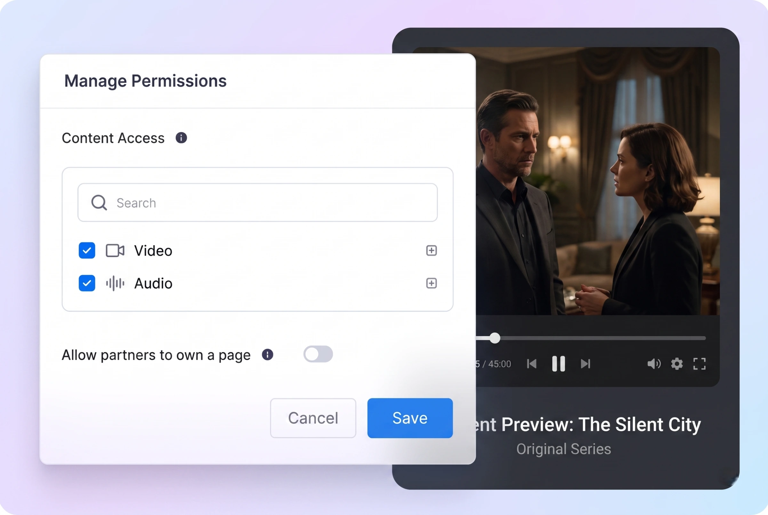Click the Audio label text
768x515 pixels.
153,283
